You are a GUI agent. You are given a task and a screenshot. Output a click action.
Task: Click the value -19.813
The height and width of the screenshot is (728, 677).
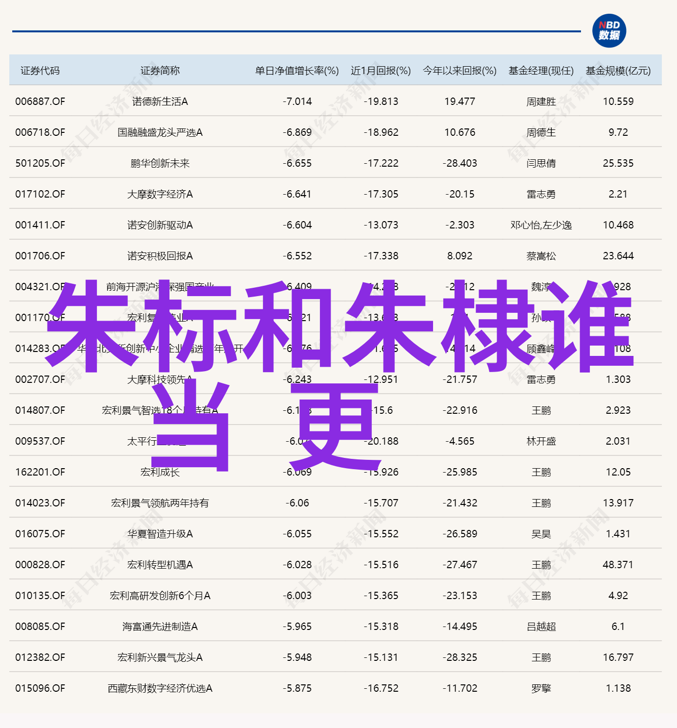pos(381,101)
